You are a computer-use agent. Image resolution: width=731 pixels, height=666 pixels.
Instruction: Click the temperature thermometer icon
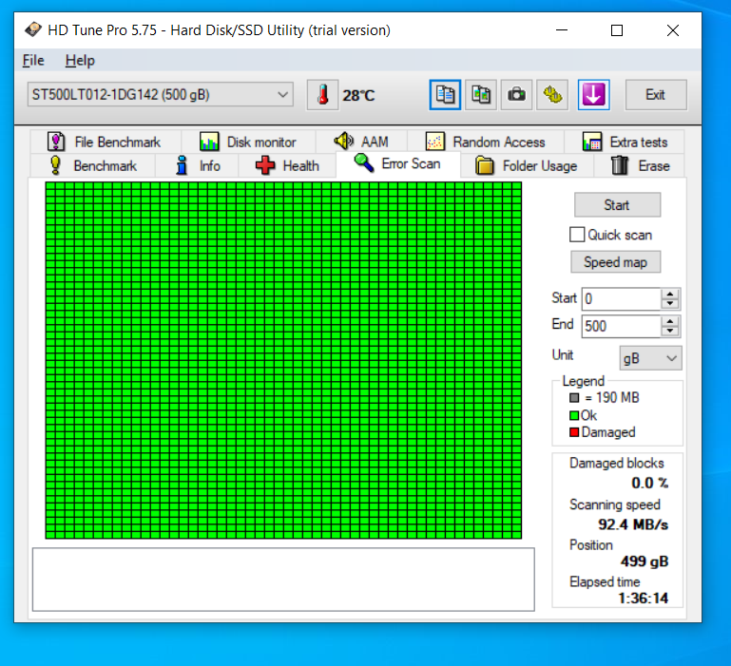click(322, 95)
